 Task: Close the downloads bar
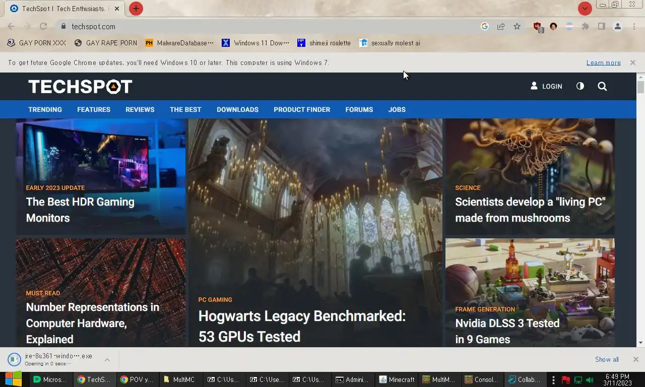[635, 359]
